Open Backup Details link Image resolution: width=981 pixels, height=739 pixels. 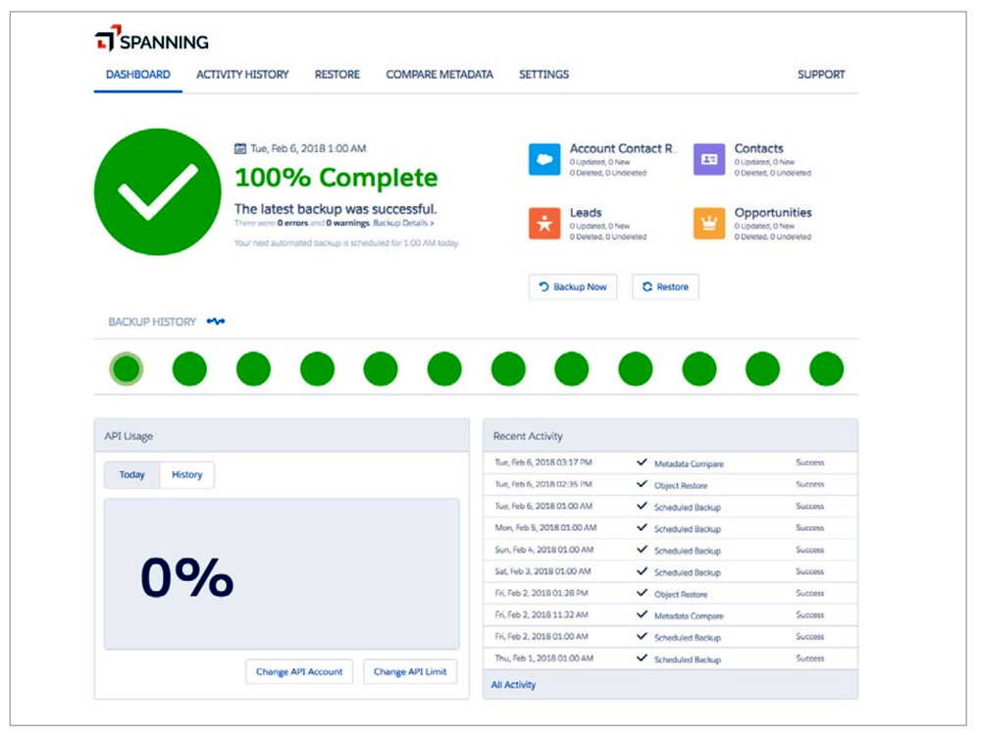click(403, 224)
